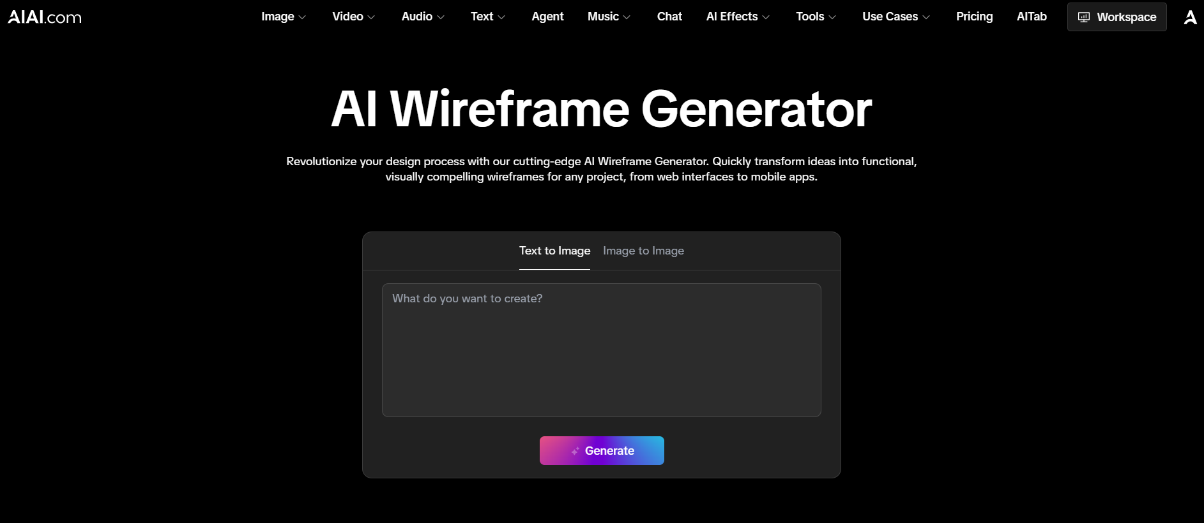Expand the Audio dropdown menu
1204x523 pixels.
pyautogui.click(x=423, y=17)
